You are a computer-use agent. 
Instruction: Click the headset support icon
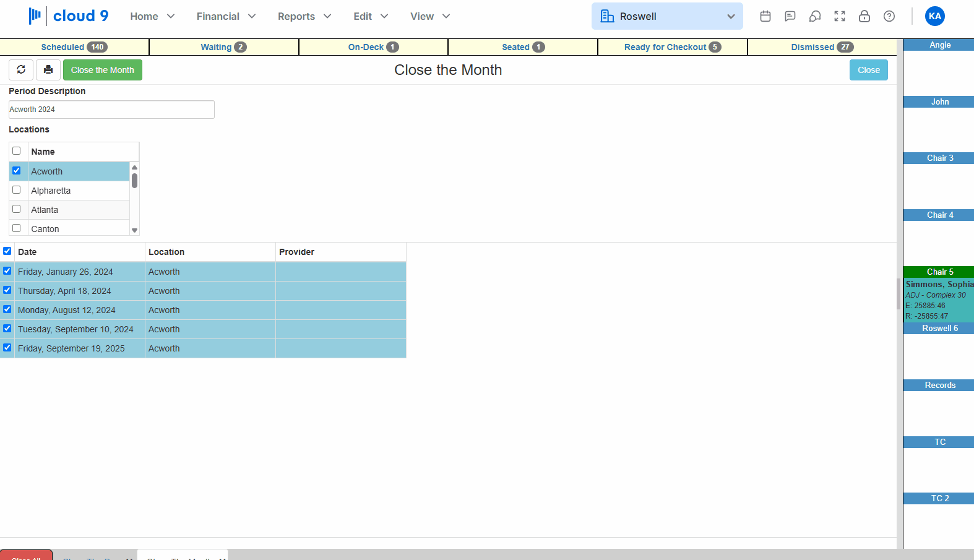815,16
